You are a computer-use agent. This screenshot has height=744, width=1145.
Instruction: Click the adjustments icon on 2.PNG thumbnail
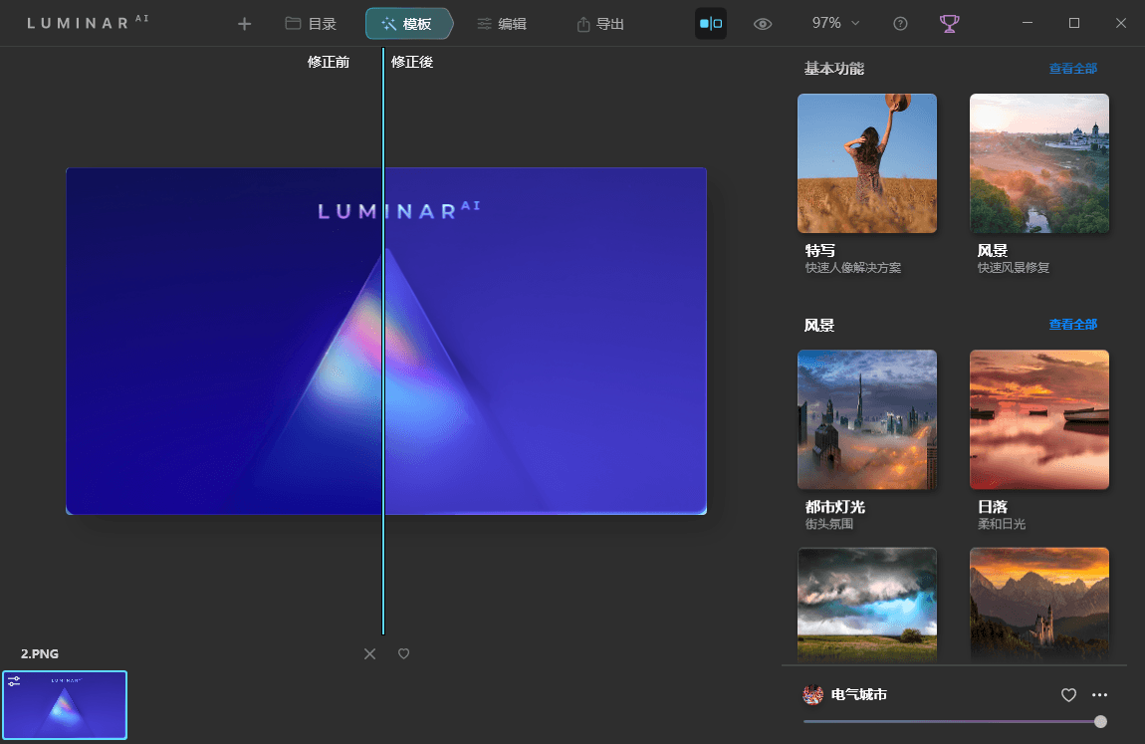(x=14, y=681)
